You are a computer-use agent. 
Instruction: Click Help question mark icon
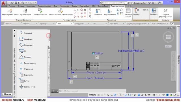click(159, 3)
